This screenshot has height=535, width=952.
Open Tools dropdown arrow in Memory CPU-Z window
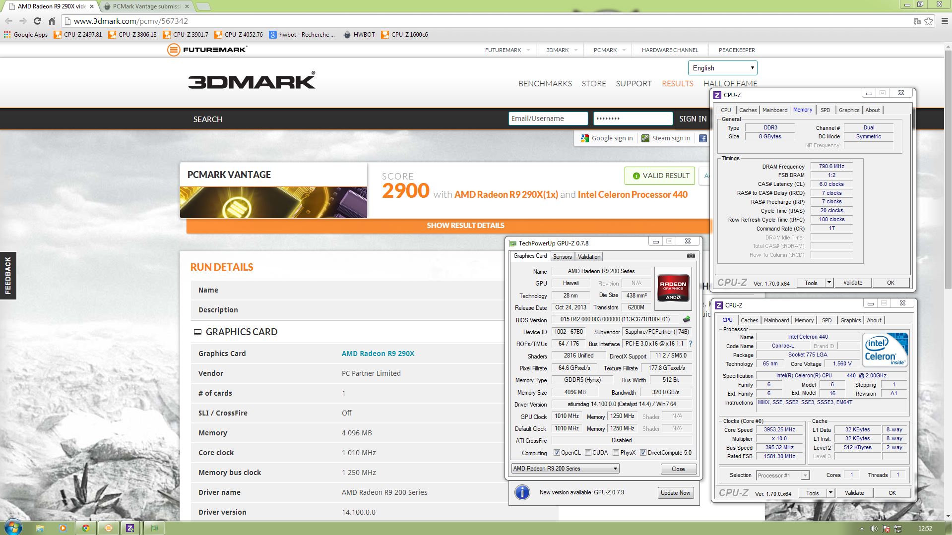click(828, 283)
